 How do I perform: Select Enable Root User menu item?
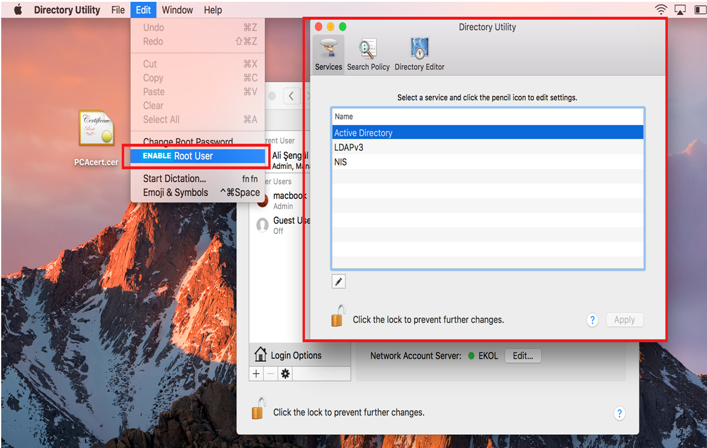[x=198, y=156]
